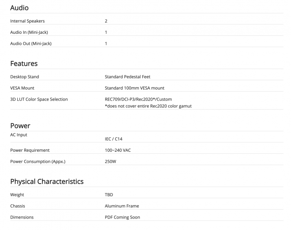
Task: Click the Desktop Stand label
Action: 24,77
